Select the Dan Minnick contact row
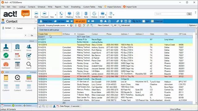The image size is (198, 111). pos(115,79)
